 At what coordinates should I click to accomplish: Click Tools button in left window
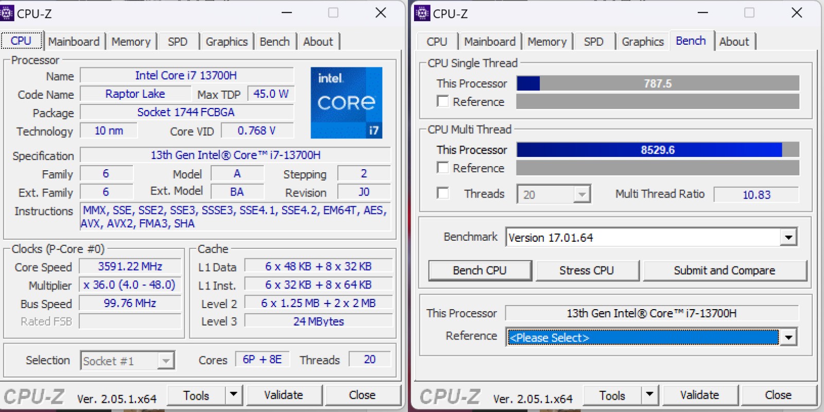[x=196, y=395]
